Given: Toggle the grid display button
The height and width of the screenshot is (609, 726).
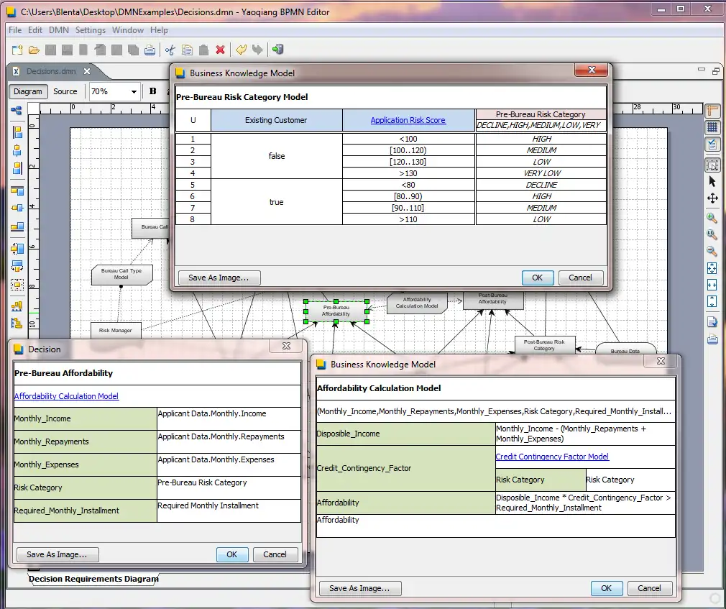Looking at the screenshot, I should [x=712, y=128].
